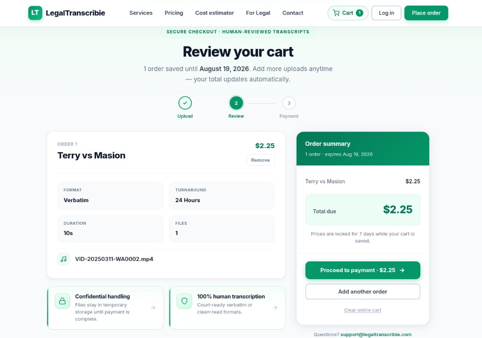
Task: Click the Total due $2.25 amount
Action: (398, 210)
